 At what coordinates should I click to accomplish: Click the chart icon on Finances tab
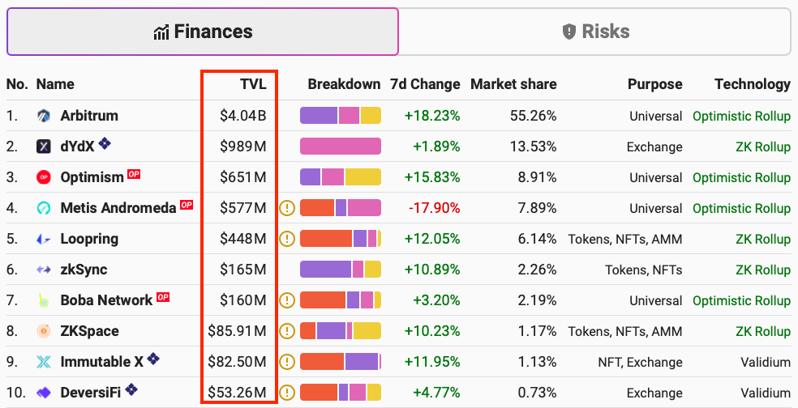(161, 32)
